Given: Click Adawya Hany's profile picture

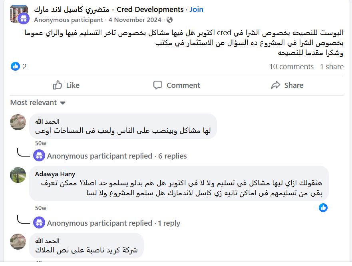Looking at the screenshot, I should (x=18, y=175).
